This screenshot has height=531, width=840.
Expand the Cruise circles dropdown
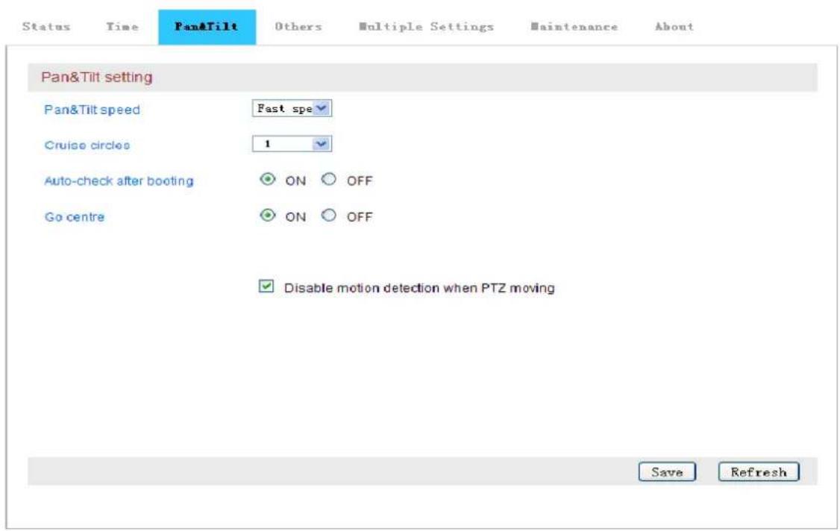click(292, 144)
